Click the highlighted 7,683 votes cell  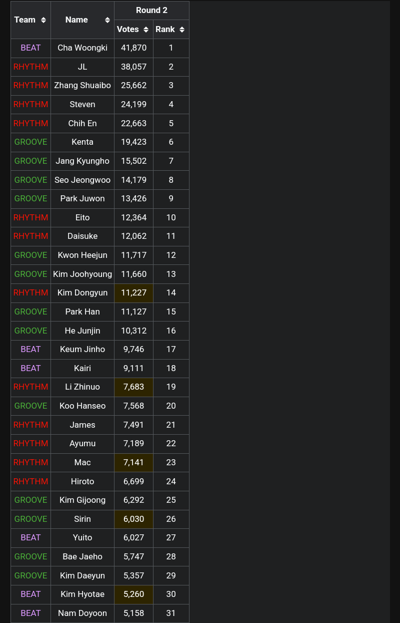pyautogui.click(x=133, y=387)
